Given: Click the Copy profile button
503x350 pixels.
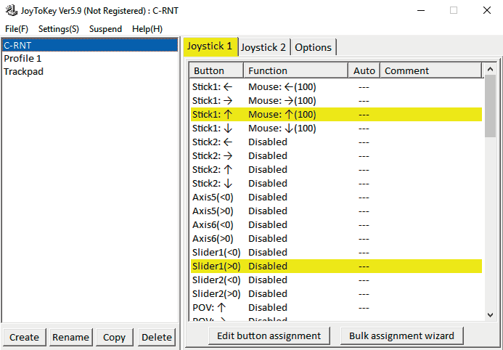Looking at the screenshot, I should coord(114,337).
